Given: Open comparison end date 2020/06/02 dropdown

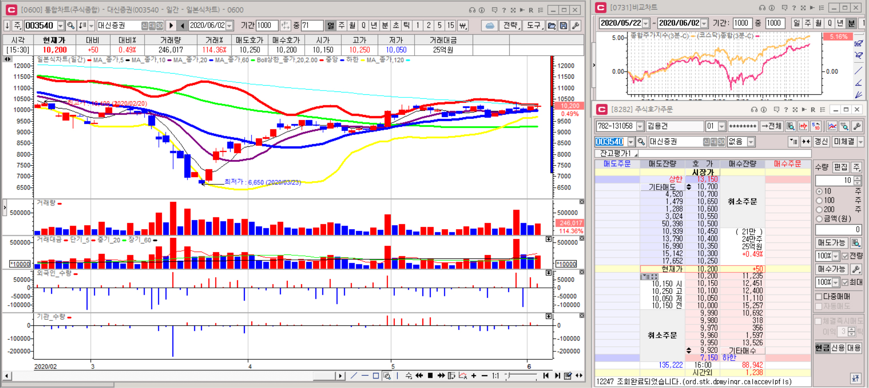Looking at the screenshot, I should click(704, 23).
